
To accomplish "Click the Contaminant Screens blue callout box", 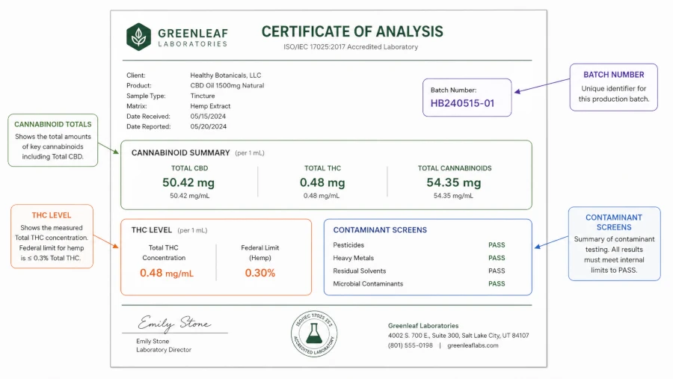I will [614, 244].
